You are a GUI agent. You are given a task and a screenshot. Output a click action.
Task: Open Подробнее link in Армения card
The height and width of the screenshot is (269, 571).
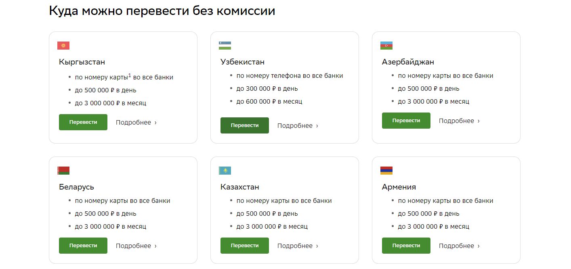pyautogui.click(x=459, y=246)
